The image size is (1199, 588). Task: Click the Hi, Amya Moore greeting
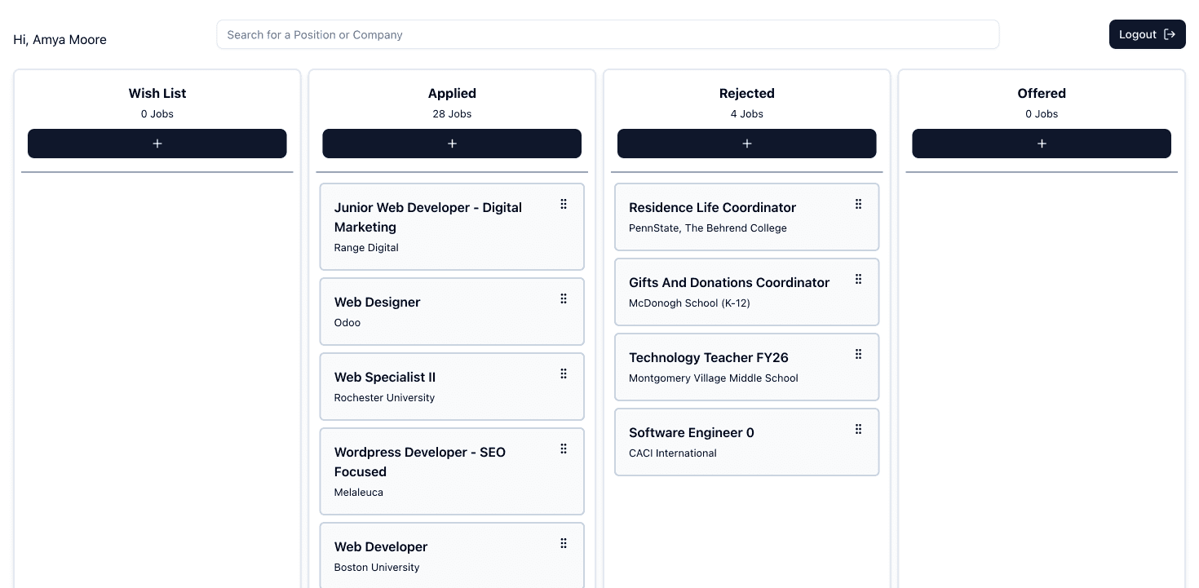point(60,39)
